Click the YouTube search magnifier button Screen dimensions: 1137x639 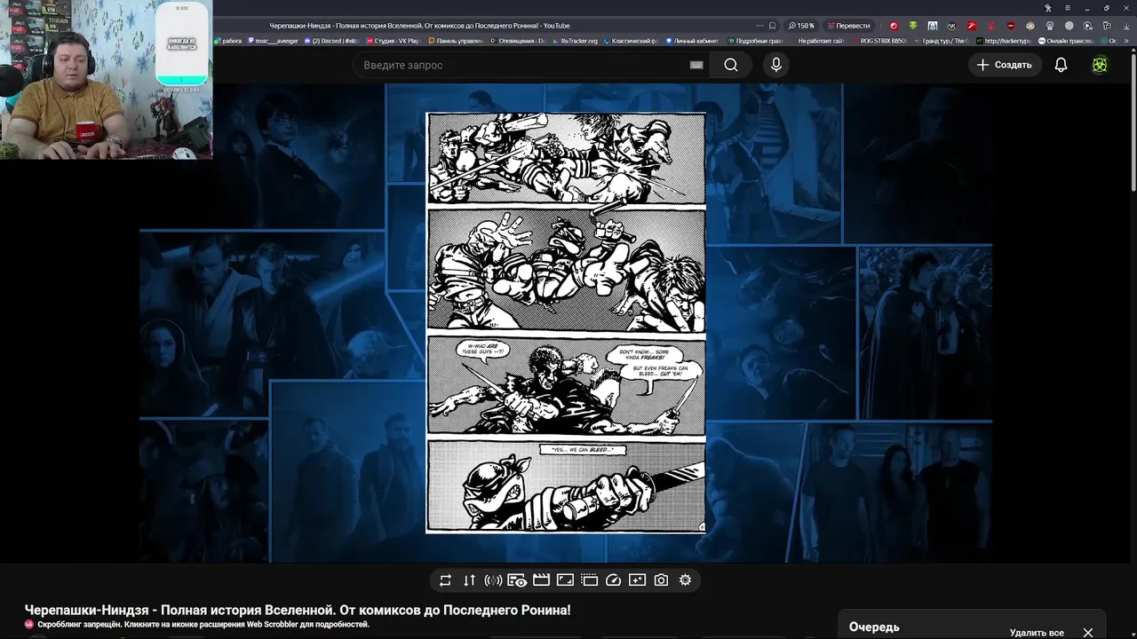click(730, 65)
